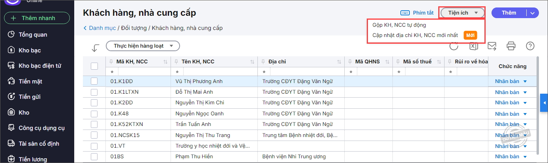Click the Thêm nhanh button
The height and width of the screenshot is (163, 548).
37,18
